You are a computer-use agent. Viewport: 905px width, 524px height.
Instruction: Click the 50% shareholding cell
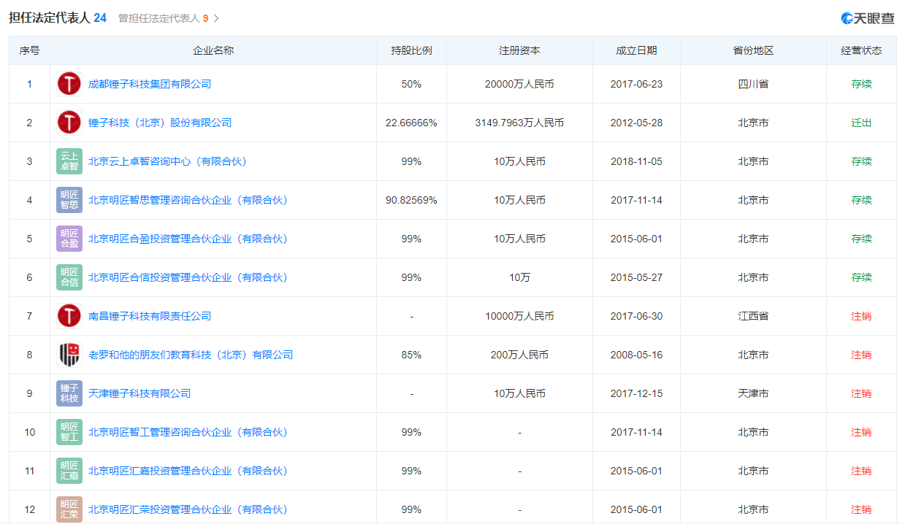click(x=411, y=84)
